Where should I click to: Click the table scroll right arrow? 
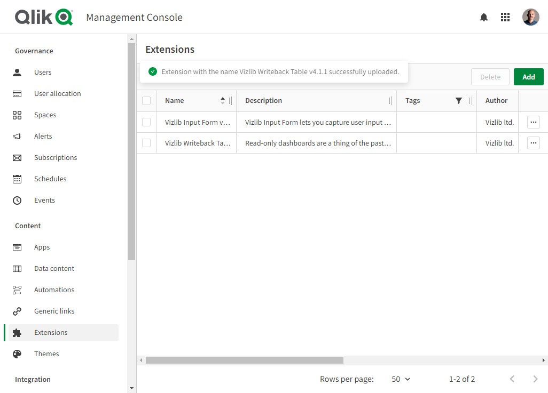[x=543, y=360]
